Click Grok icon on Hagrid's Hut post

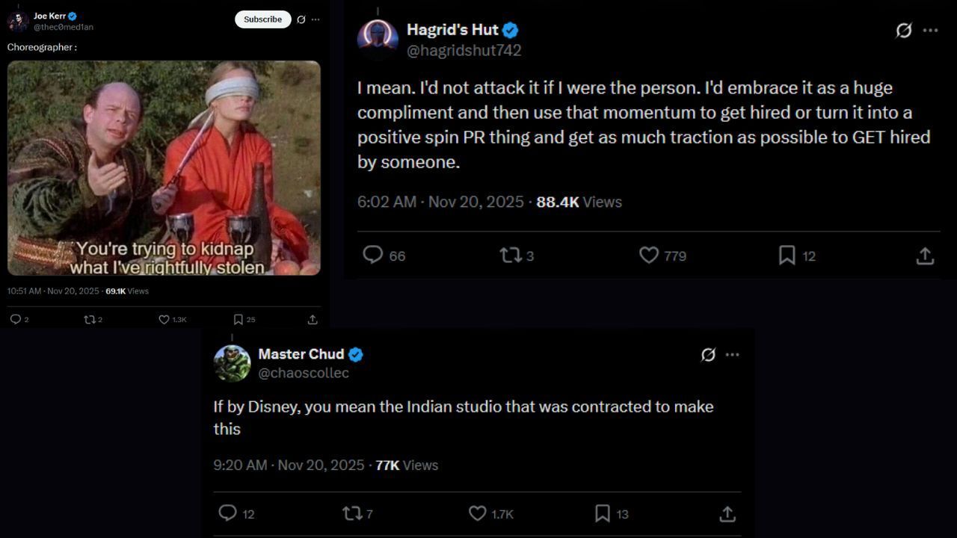(x=904, y=31)
